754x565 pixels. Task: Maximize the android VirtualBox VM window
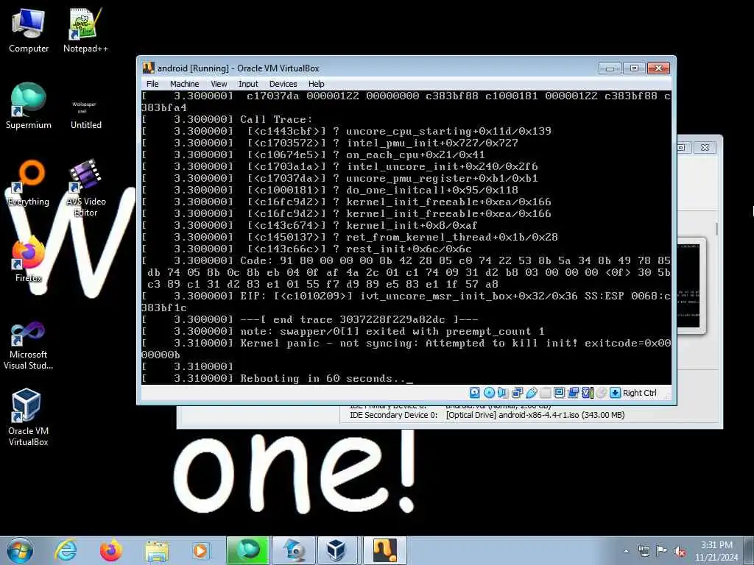(x=634, y=68)
